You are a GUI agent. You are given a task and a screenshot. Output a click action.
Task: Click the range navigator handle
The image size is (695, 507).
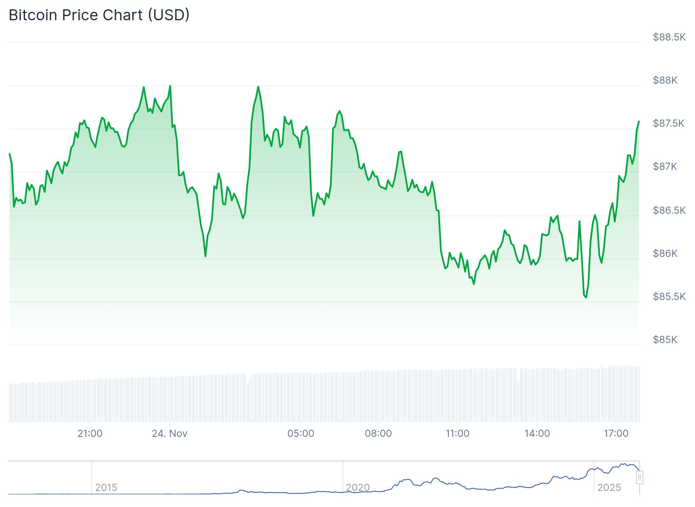pos(640,477)
